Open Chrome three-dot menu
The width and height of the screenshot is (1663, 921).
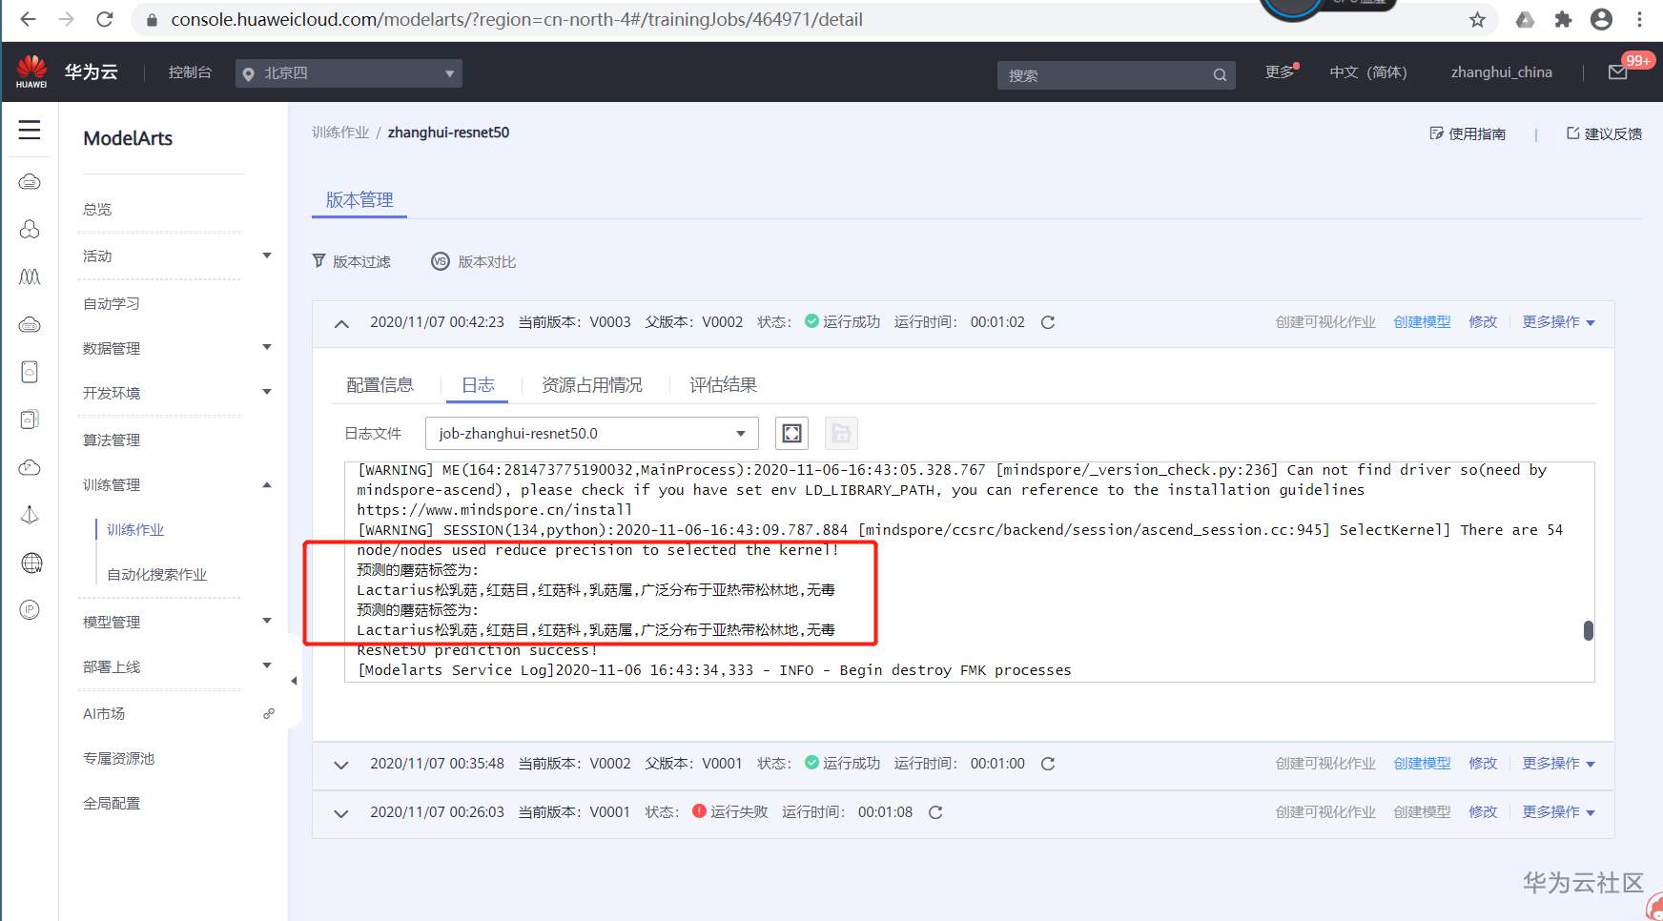click(1640, 19)
